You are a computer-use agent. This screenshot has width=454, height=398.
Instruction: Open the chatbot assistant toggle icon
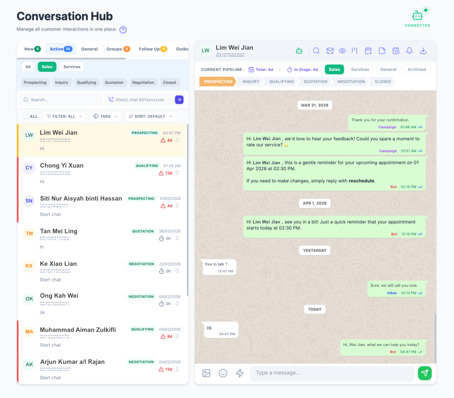(x=299, y=51)
